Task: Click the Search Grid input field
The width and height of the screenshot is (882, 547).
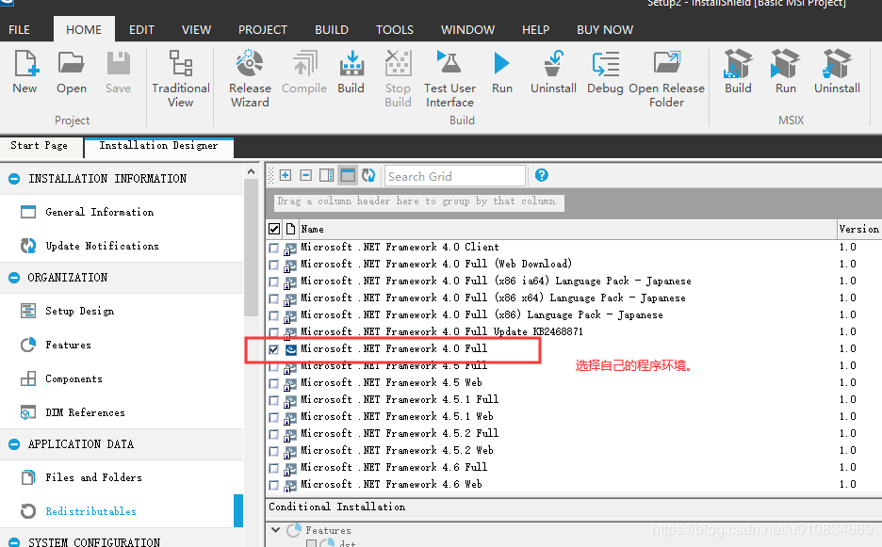Action: [x=454, y=176]
